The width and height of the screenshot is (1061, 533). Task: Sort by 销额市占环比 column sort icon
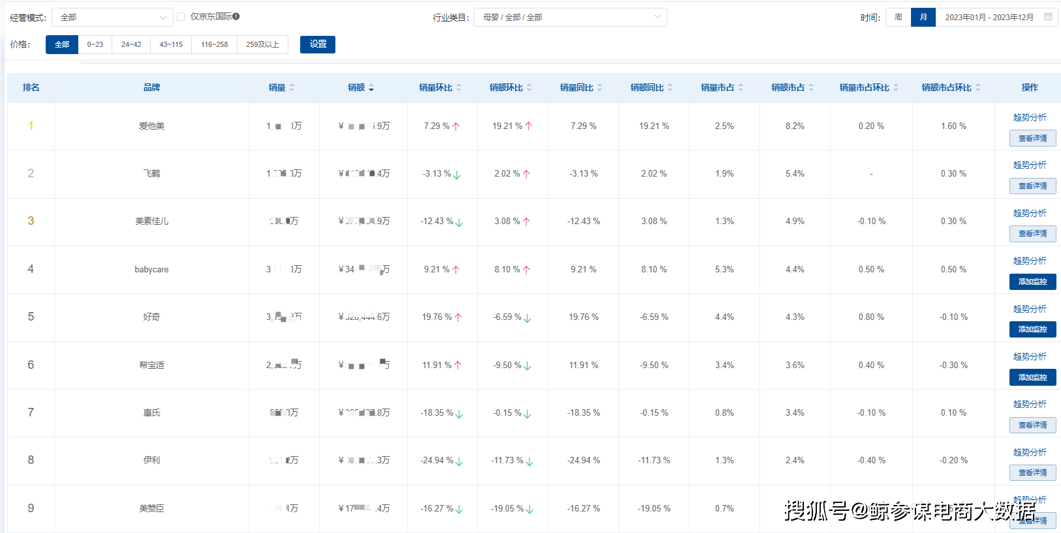point(978,87)
